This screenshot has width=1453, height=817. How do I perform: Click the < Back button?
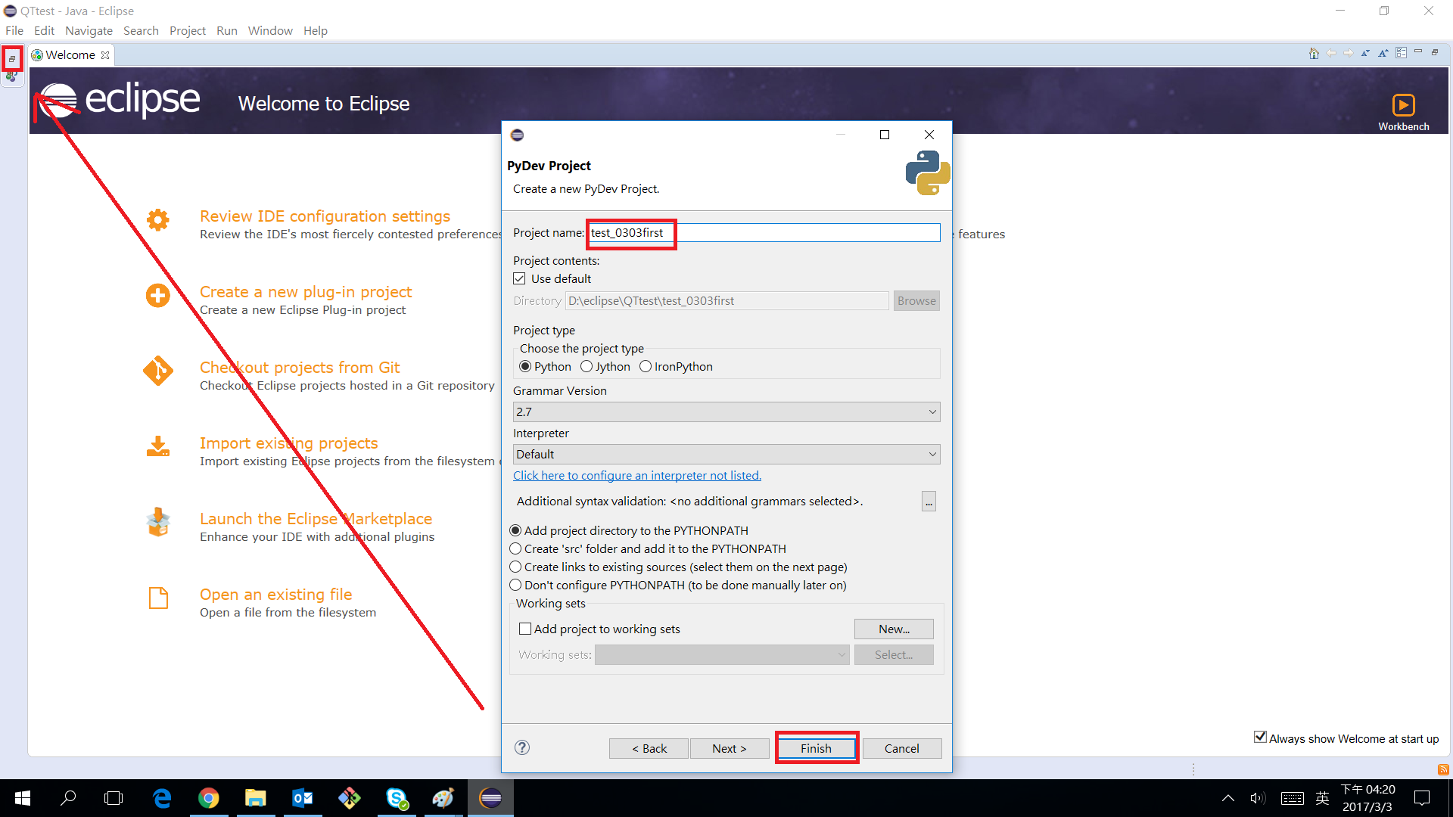coord(649,748)
